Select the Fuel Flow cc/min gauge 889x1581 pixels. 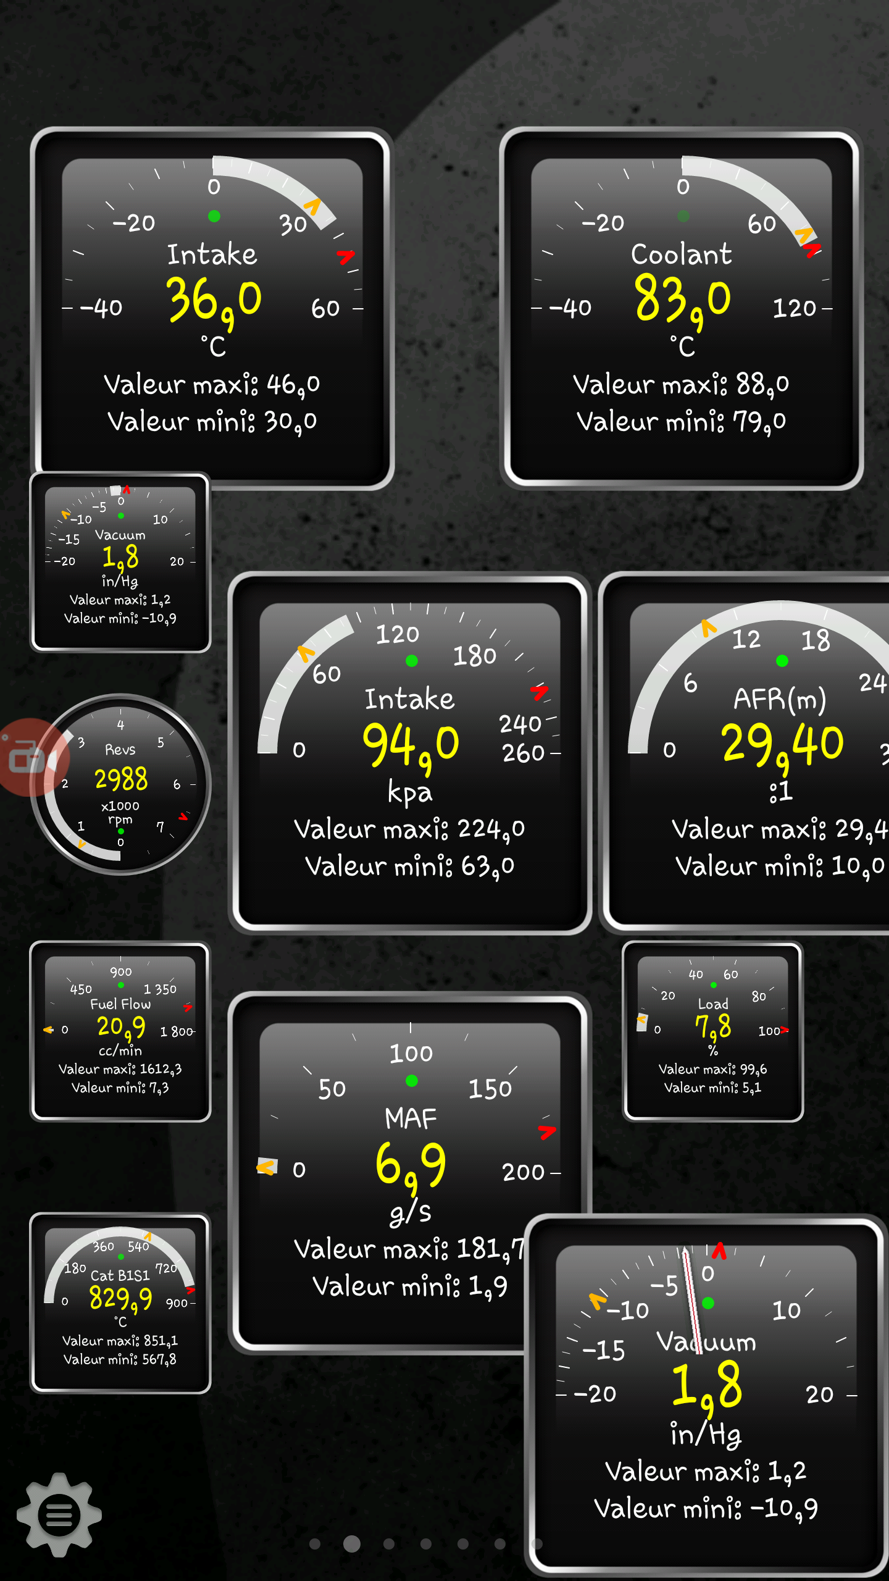(x=120, y=1031)
